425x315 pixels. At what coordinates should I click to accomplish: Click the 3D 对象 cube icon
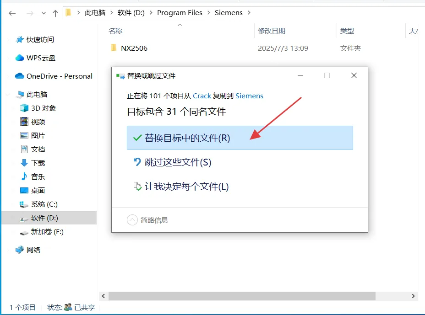tap(24, 108)
